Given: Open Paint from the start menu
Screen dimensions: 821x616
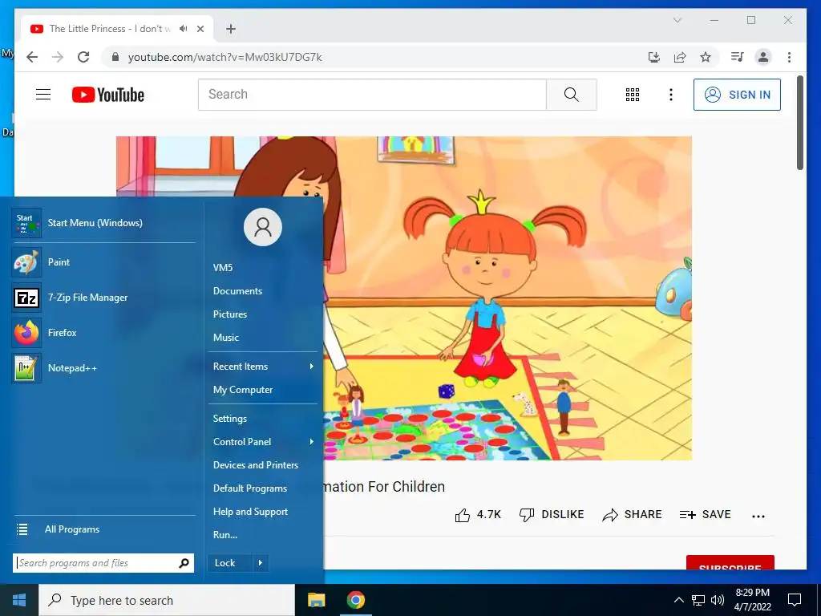Looking at the screenshot, I should [x=103, y=262].
